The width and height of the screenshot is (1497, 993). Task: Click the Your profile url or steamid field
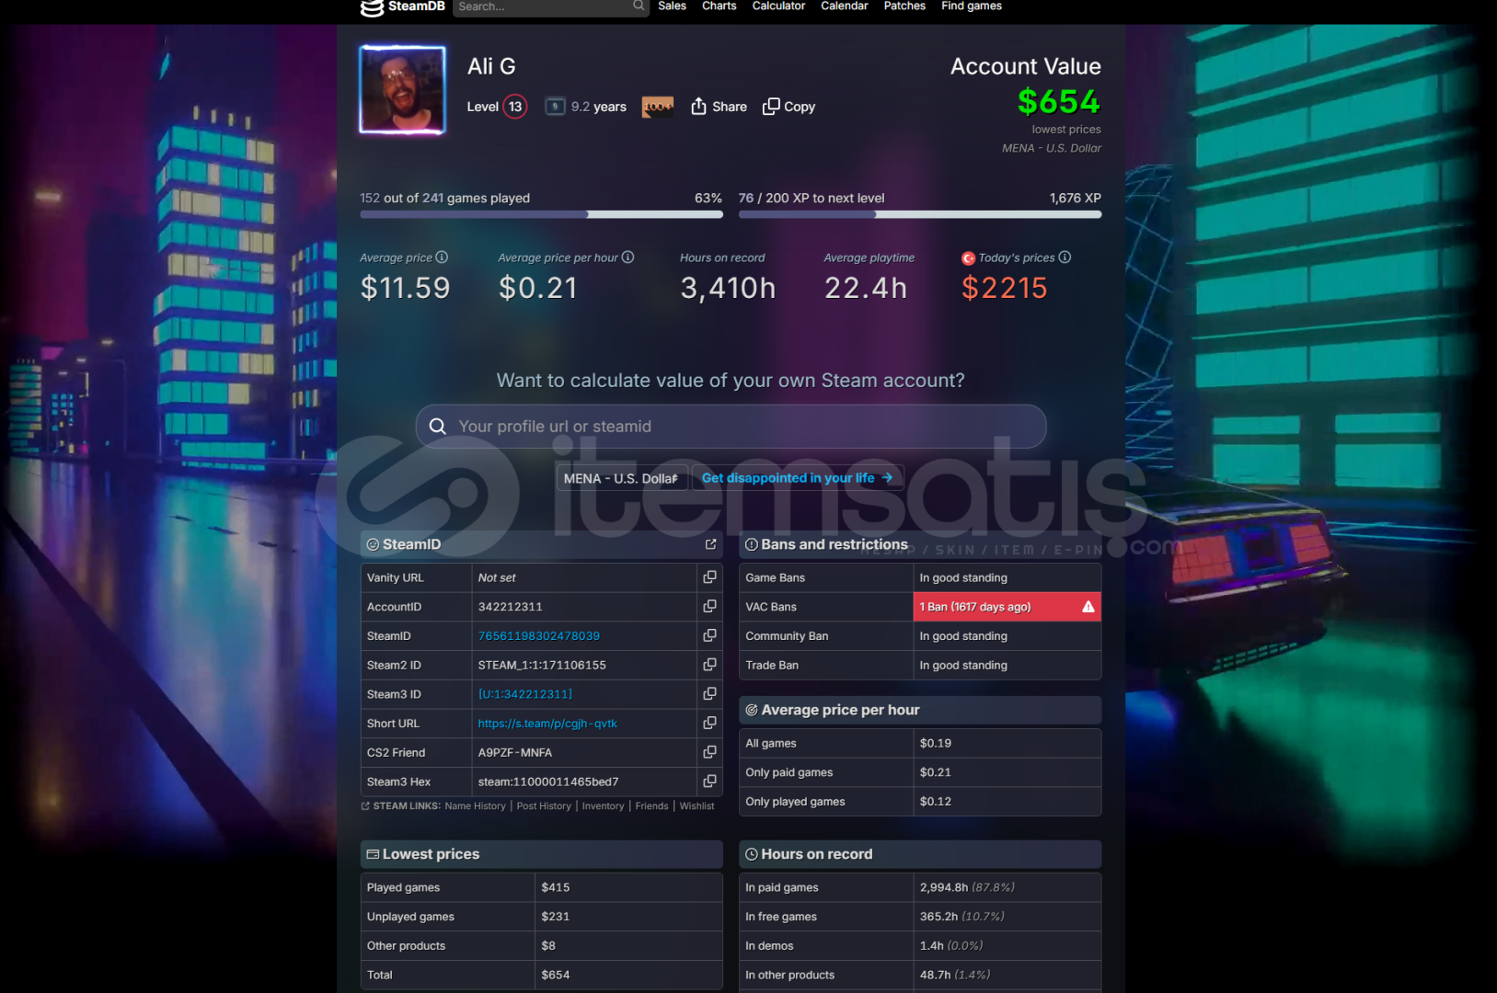(731, 427)
